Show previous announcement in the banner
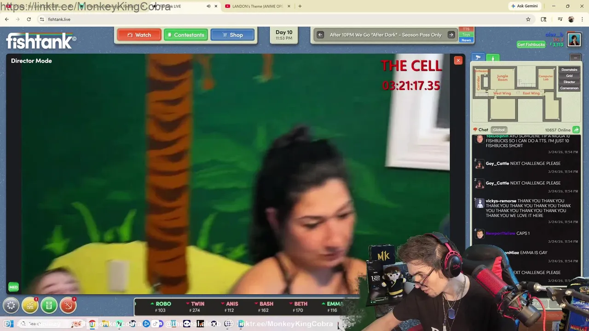This screenshot has width=589, height=331. (320, 35)
